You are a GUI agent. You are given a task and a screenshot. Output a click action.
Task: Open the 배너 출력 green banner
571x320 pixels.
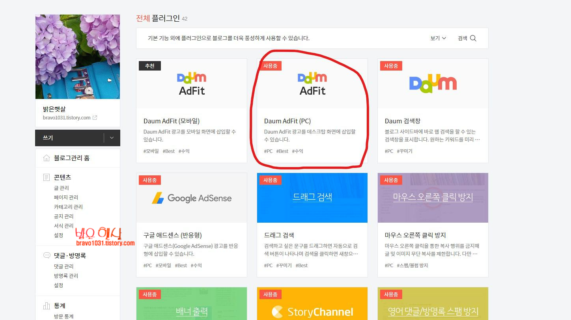coord(192,304)
